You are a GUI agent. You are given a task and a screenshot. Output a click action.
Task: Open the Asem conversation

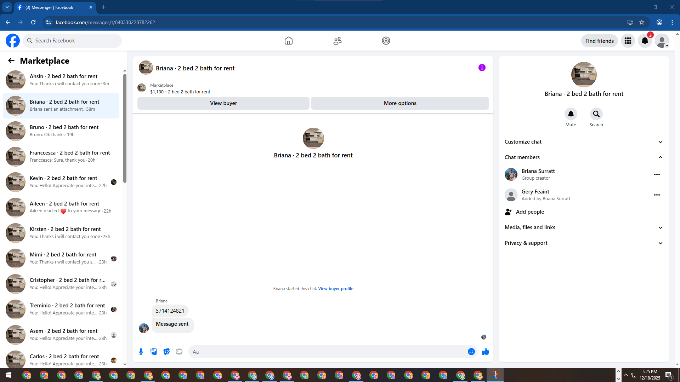(x=61, y=335)
